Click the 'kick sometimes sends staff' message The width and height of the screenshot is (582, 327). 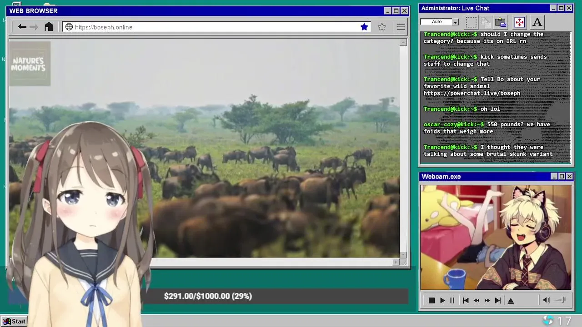[485, 60]
